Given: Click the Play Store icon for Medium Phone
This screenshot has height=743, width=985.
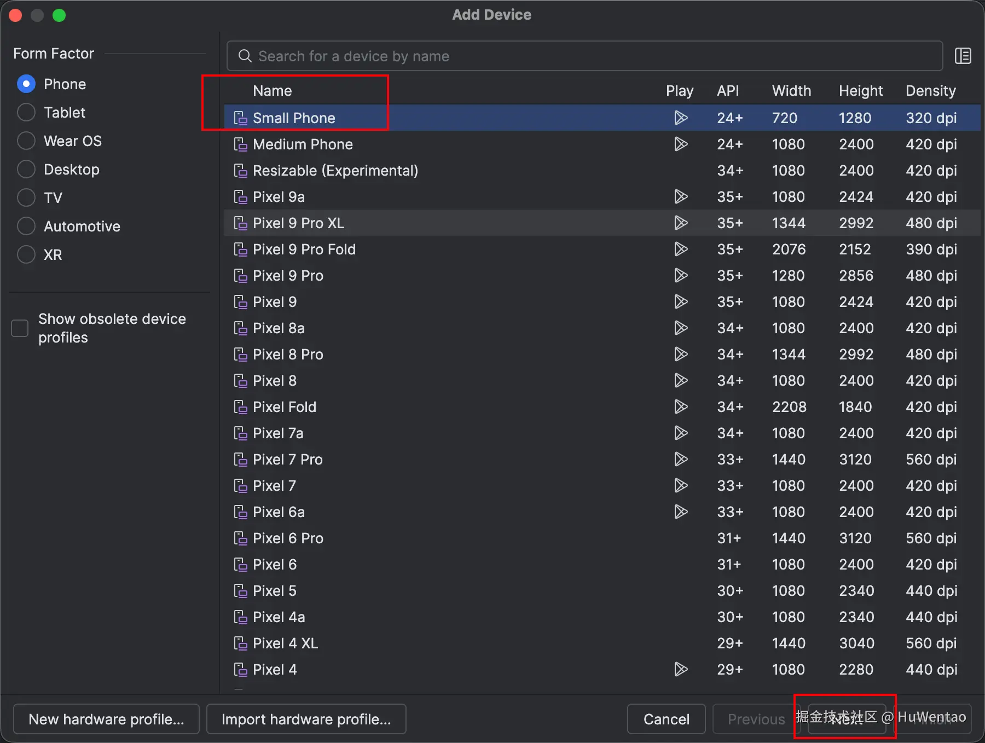Looking at the screenshot, I should [681, 144].
